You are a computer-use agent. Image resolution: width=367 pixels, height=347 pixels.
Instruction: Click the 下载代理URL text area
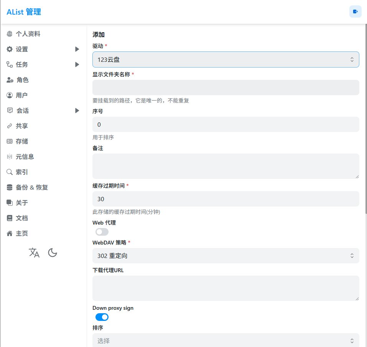coord(225,288)
